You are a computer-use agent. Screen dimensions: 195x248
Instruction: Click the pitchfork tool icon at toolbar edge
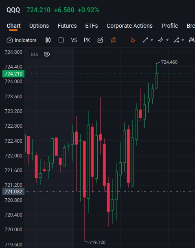pyautogui.click(x=192, y=40)
